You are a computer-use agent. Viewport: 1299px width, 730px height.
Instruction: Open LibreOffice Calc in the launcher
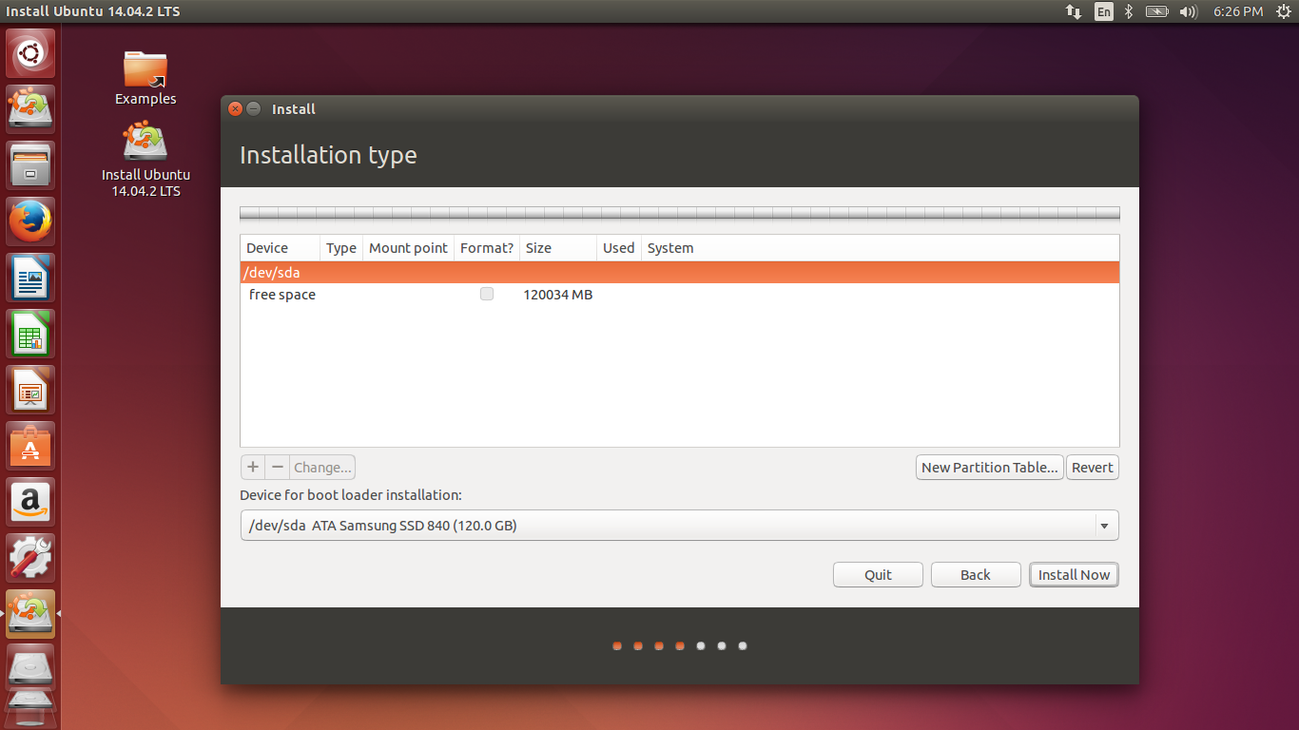[x=31, y=335]
